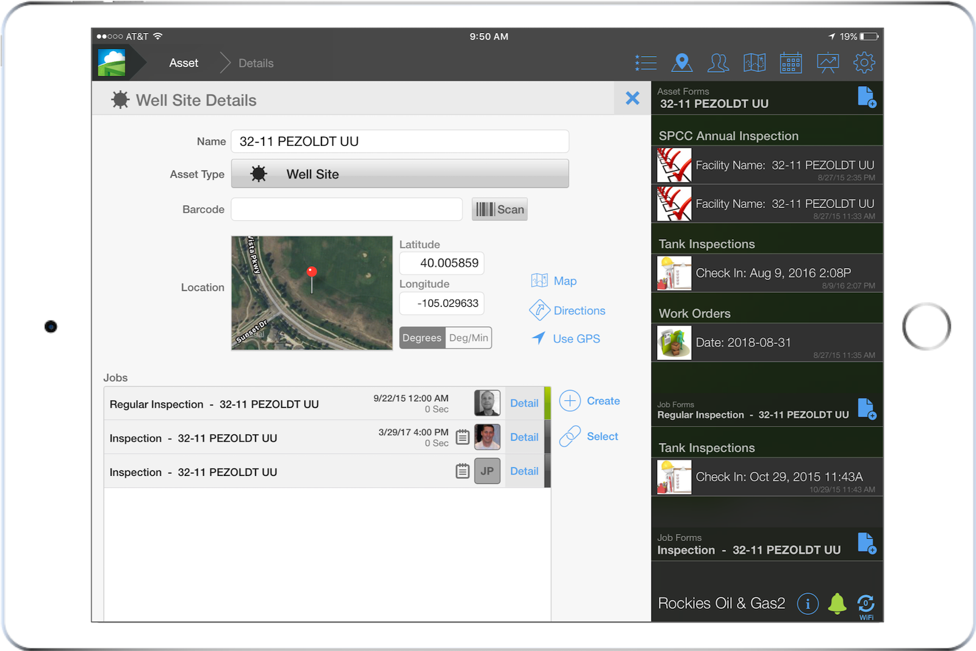Tap the location map thumbnail with red pin

pos(311,293)
